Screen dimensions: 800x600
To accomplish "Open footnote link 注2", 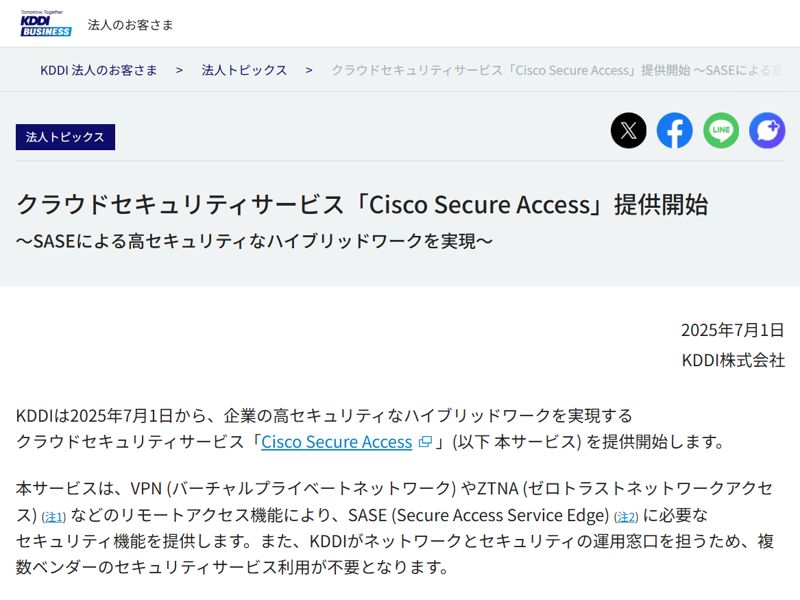I will click(x=626, y=517).
